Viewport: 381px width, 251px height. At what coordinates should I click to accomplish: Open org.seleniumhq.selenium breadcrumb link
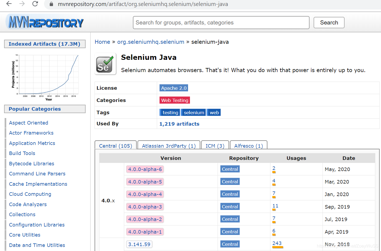(x=151, y=42)
